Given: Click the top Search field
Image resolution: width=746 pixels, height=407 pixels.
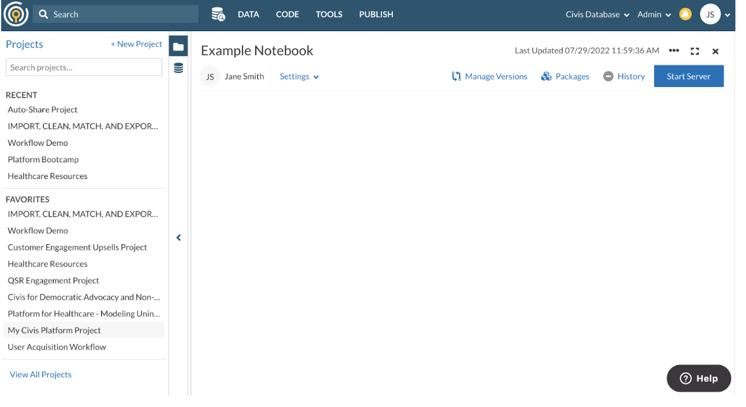Looking at the screenshot, I should (115, 14).
